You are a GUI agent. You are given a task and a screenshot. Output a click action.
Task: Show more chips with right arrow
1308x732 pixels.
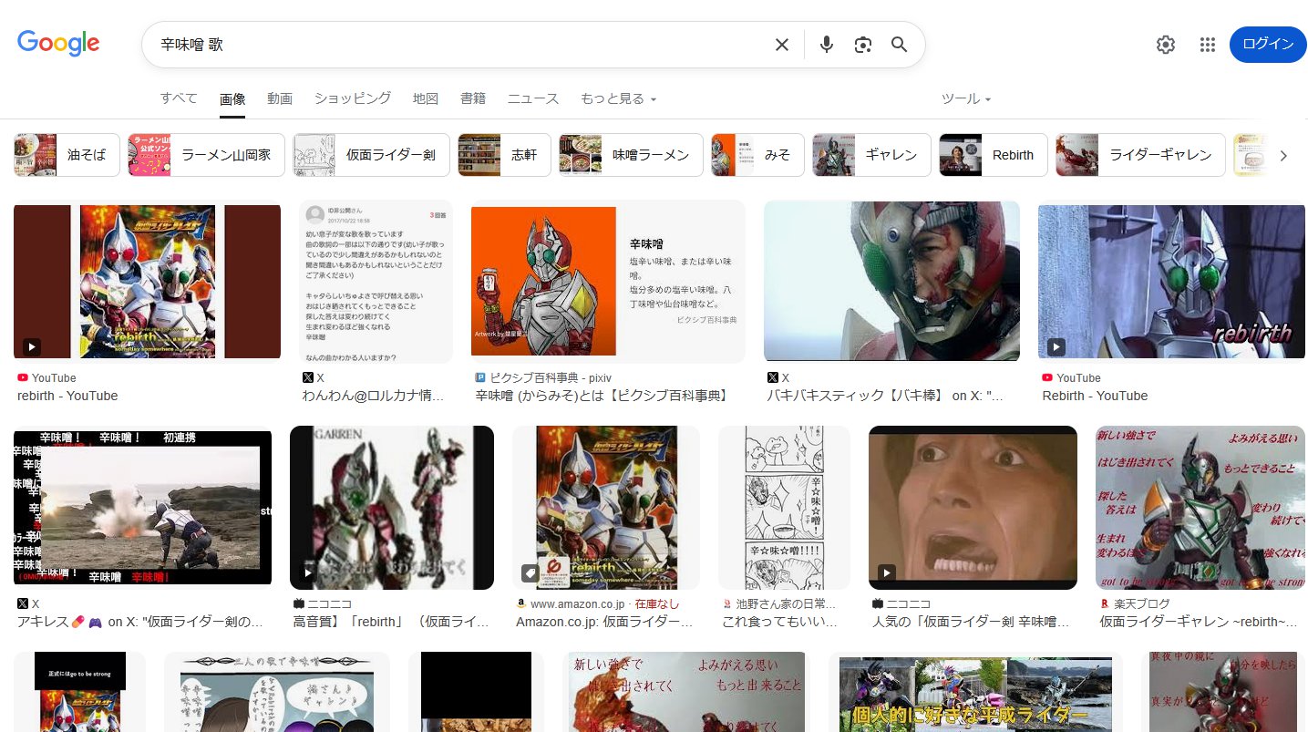pyautogui.click(x=1283, y=155)
